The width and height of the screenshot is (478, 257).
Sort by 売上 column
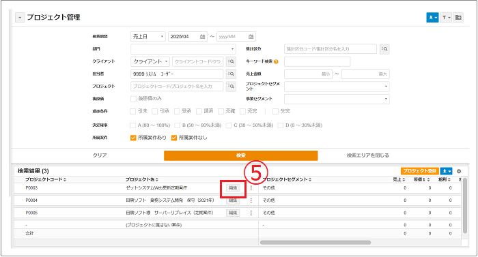pyautogui.click(x=399, y=180)
